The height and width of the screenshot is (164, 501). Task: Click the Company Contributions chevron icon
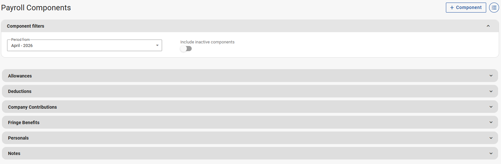click(491, 107)
